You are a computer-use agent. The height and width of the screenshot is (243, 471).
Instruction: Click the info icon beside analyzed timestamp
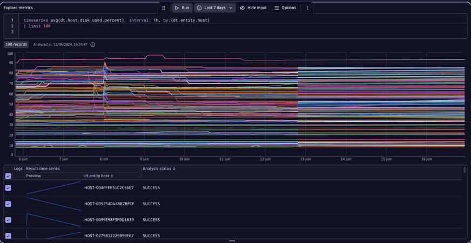coord(93,45)
